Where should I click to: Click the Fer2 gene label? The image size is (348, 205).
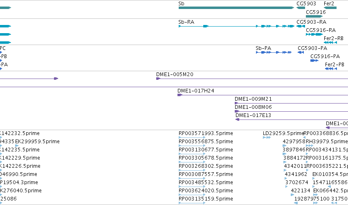[329, 4]
